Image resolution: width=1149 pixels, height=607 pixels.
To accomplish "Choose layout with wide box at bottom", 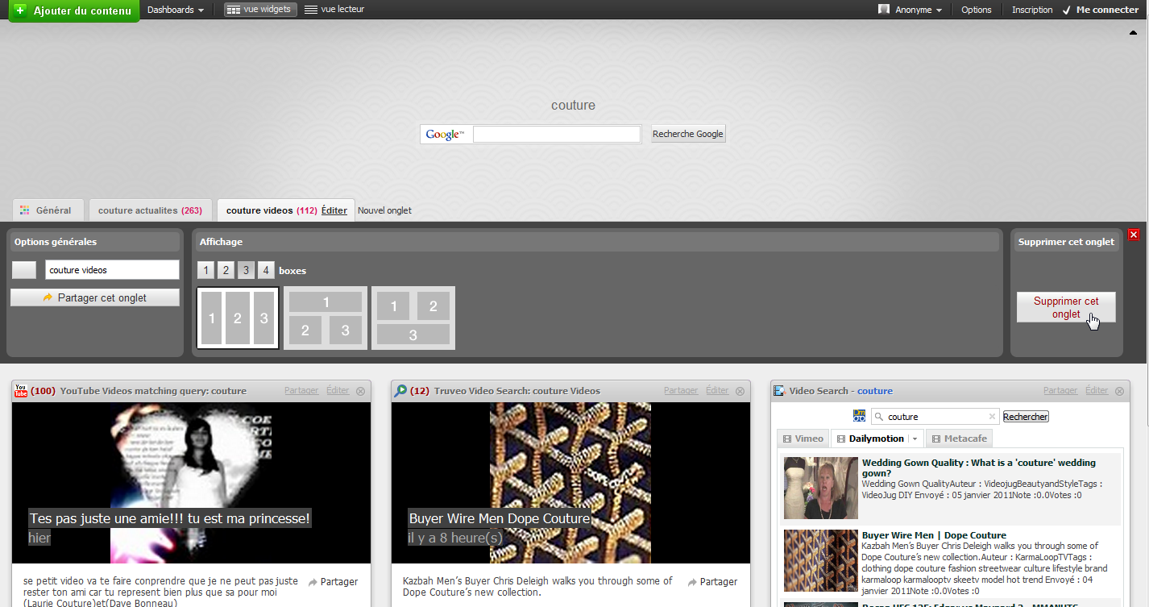I will click(413, 318).
